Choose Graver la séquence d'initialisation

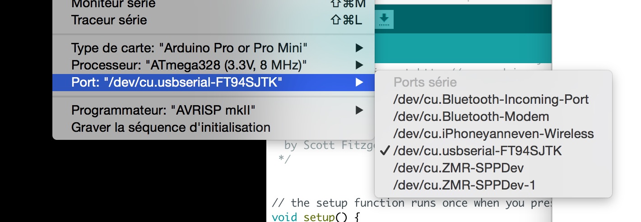point(171,127)
